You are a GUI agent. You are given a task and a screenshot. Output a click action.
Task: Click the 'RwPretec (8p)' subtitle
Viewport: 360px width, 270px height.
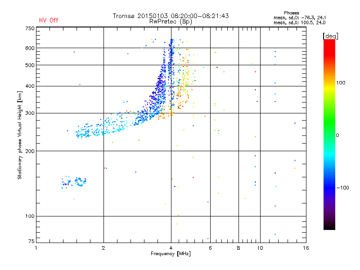171,22
